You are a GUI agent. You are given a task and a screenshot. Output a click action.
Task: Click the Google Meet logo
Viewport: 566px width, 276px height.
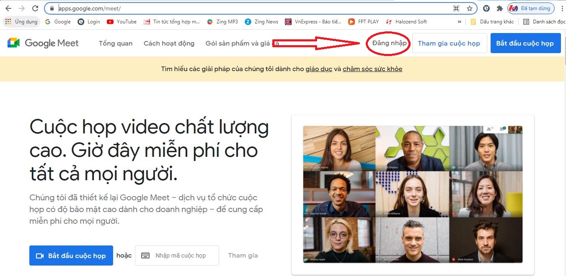(x=43, y=43)
